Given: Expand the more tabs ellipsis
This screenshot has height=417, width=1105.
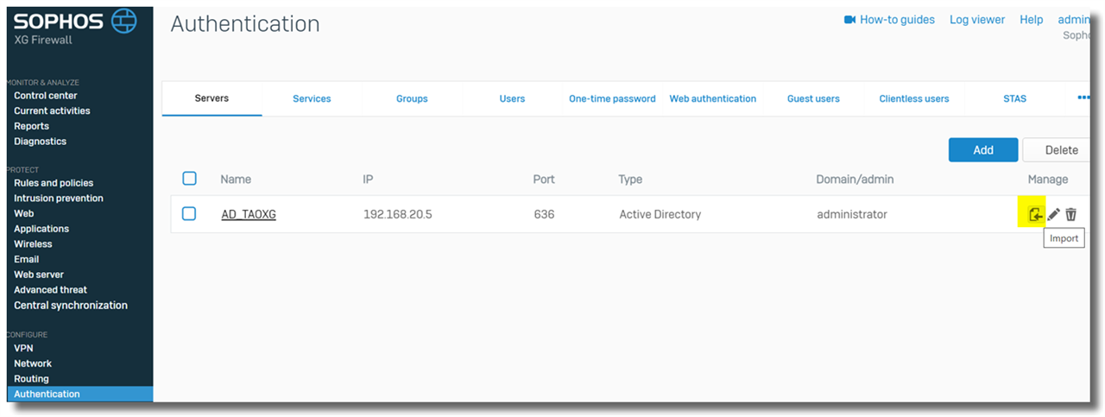Looking at the screenshot, I should coord(1083,98).
